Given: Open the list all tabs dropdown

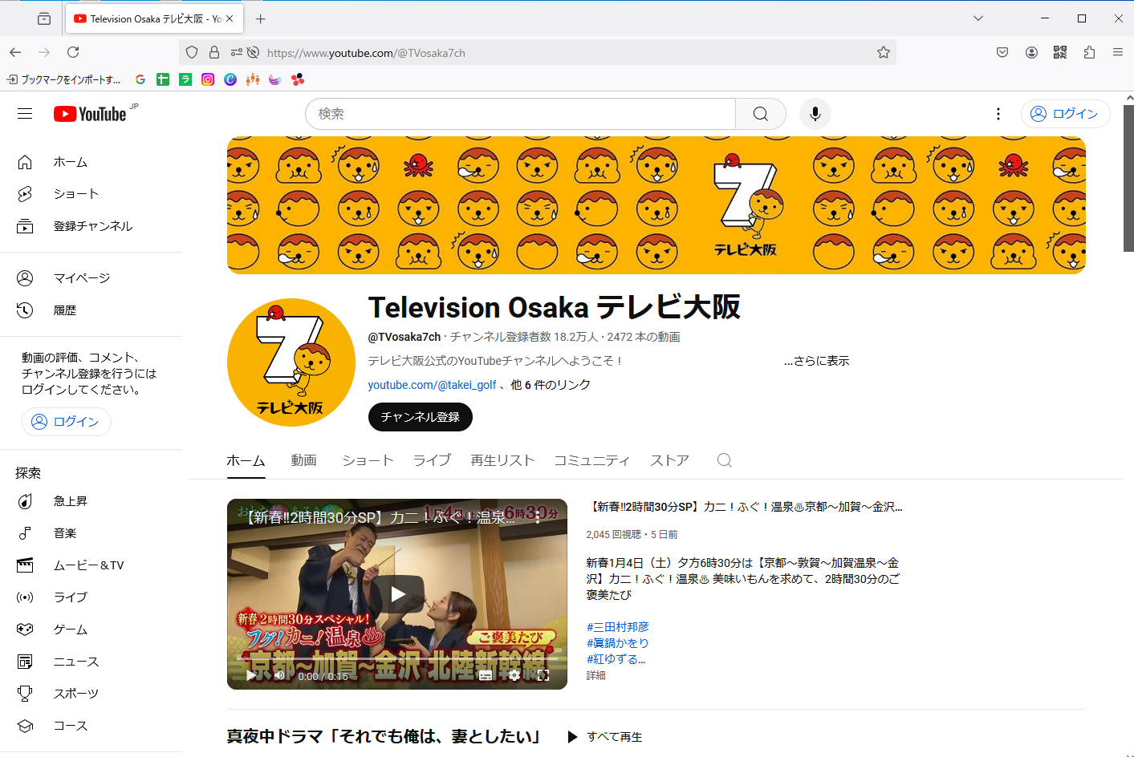Looking at the screenshot, I should 978,18.
